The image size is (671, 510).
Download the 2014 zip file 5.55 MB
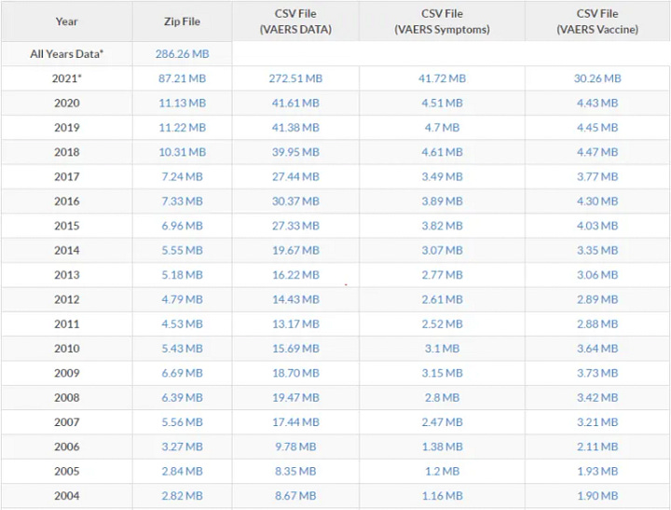click(183, 250)
